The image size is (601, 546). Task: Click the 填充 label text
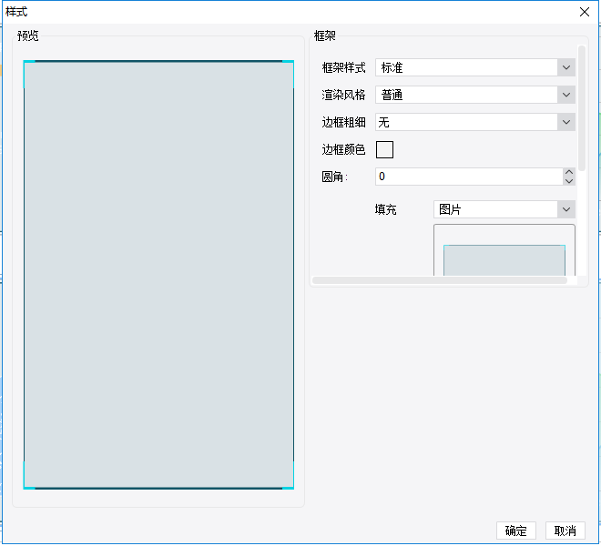pos(385,209)
